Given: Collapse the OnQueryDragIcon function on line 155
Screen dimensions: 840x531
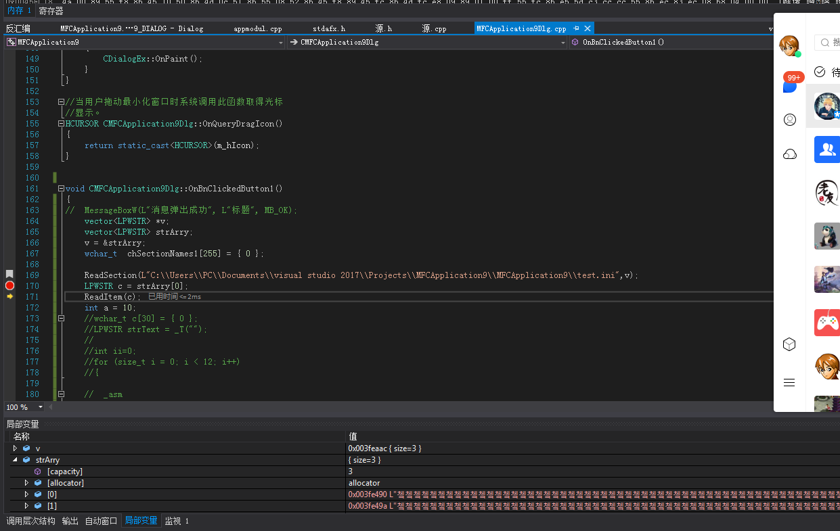Looking at the screenshot, I should (x=61, y=124).
